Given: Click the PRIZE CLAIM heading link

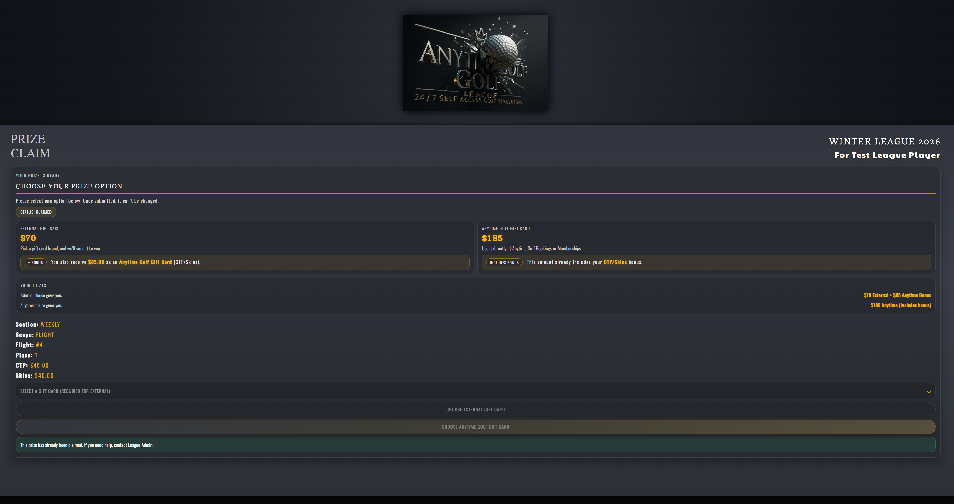Looking at the screenshot, I should pyautogui.click(x=30, y=146).
